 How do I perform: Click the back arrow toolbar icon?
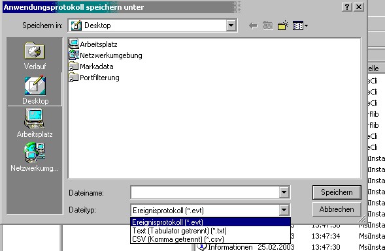(x=253, y=25)
